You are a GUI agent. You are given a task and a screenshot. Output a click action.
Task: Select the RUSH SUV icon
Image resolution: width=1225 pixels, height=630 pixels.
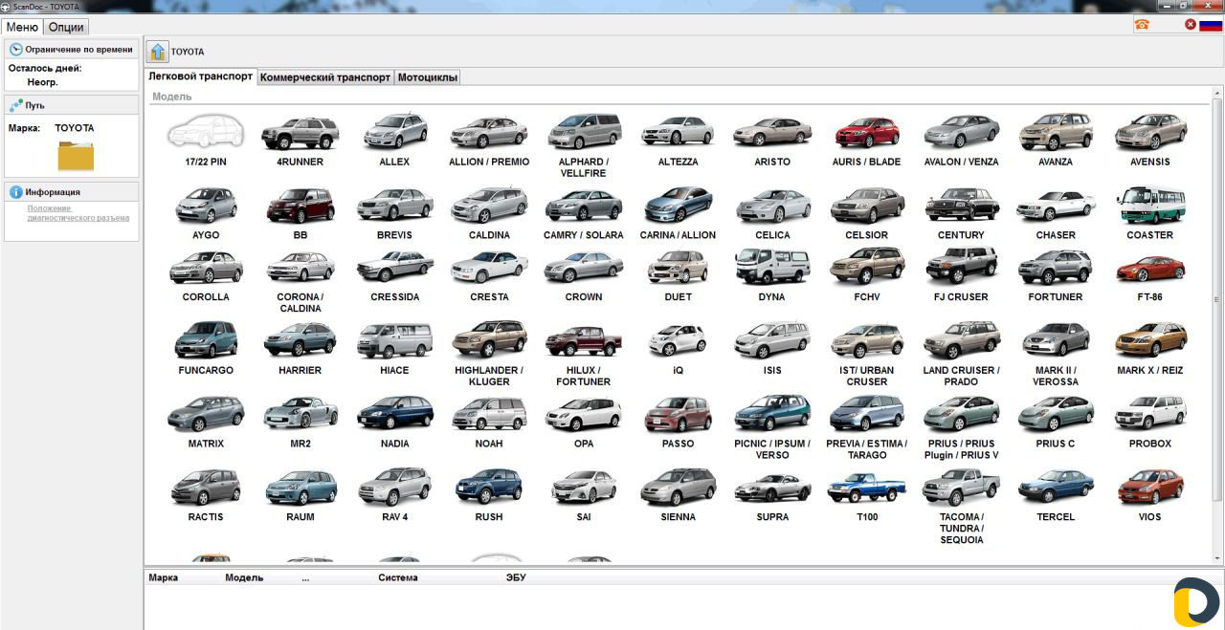pos(489,487)
